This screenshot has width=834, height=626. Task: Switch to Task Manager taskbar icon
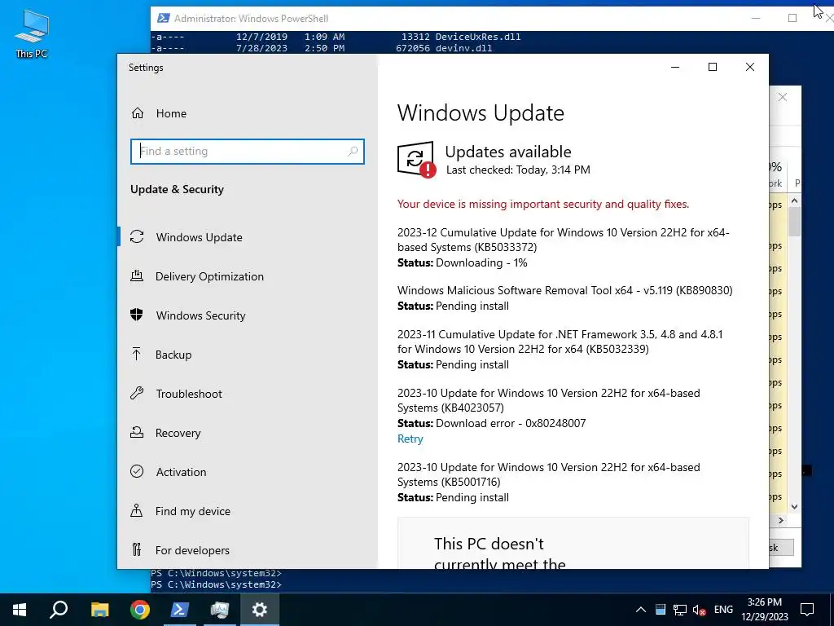(219, 610)
